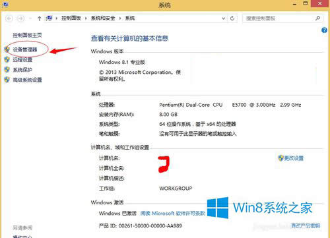
Task: Expand chevron after 控制面板 breadcrumb
Action: pos(86,18)
